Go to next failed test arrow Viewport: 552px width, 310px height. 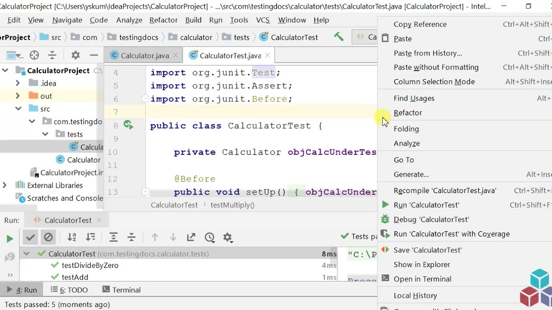point(173,237)
